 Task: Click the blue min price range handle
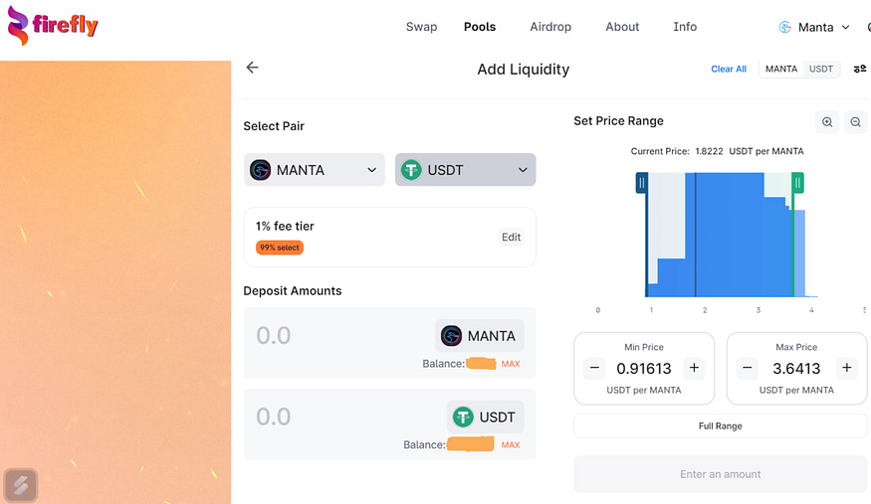pyautogui.click(x=642, y=183)
